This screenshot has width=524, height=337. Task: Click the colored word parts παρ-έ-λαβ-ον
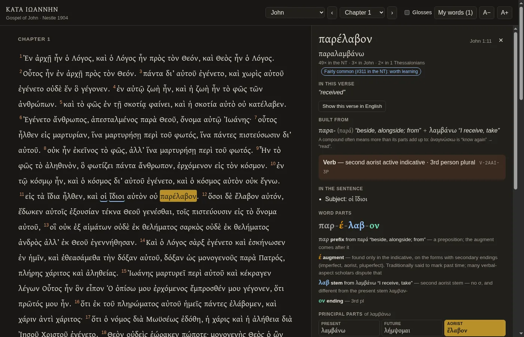tap(349, 225)
